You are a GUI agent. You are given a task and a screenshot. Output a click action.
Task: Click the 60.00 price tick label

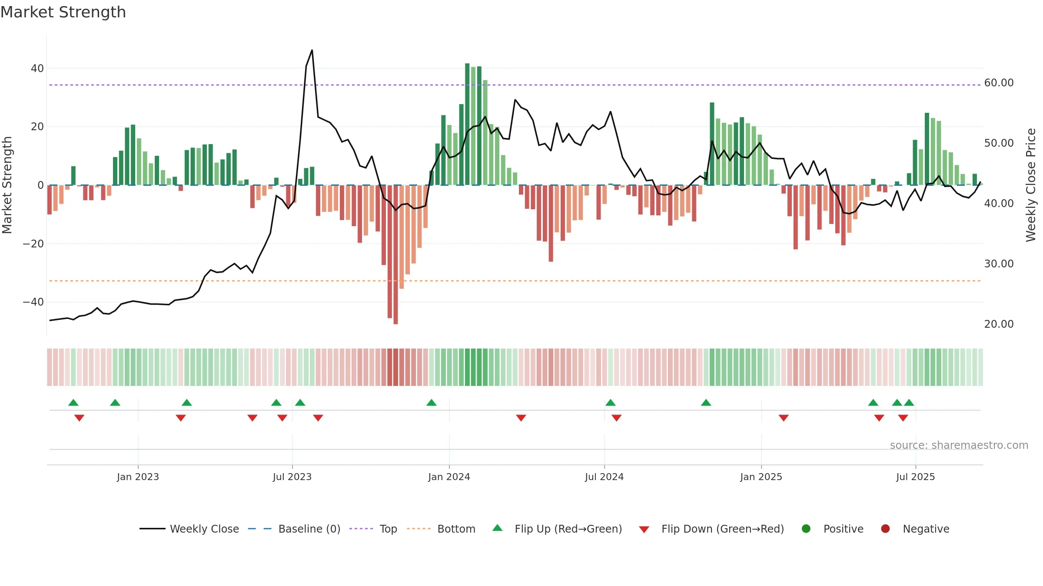pyautogui.click(x=999, y=82)
